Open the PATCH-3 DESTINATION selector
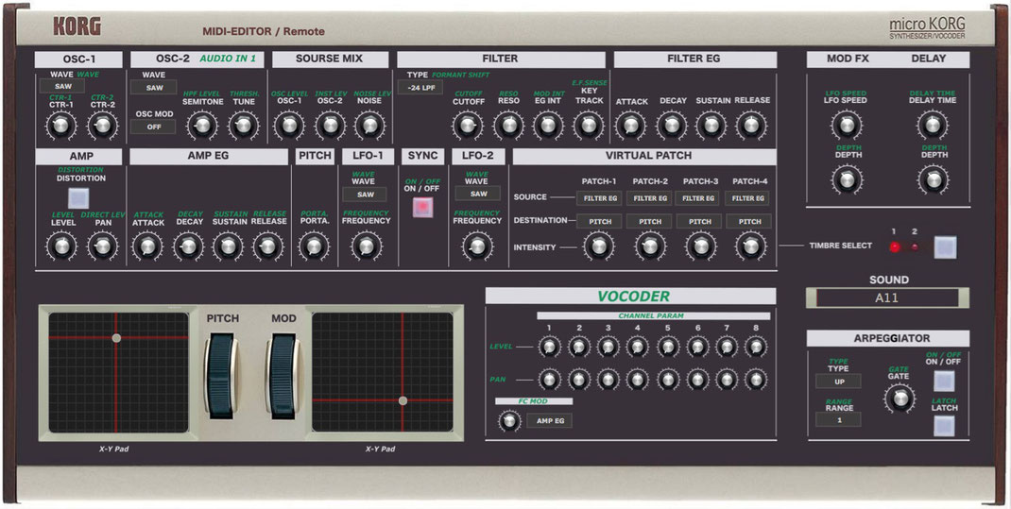Viewport: 1011px width, 509px height. tap(698, 222)
